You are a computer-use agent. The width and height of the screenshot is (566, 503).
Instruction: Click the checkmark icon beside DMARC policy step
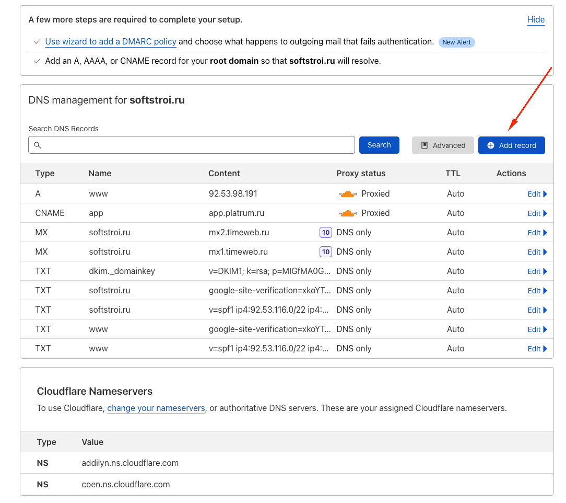point(37,42)
